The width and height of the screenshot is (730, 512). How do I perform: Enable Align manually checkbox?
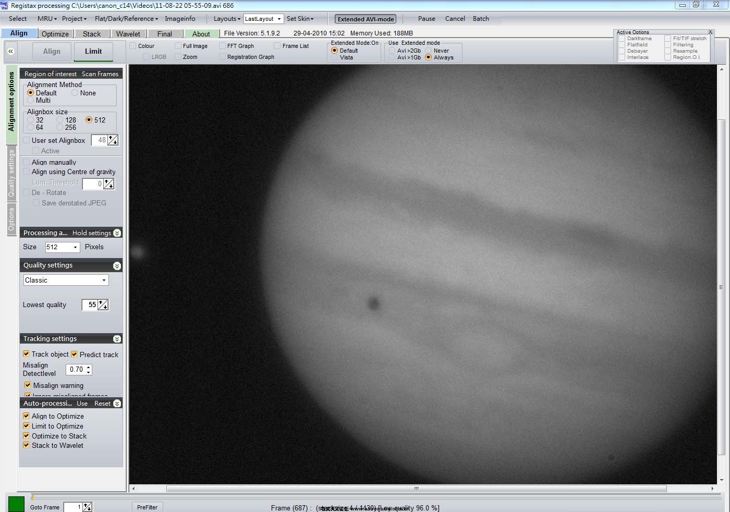[27, 162]
